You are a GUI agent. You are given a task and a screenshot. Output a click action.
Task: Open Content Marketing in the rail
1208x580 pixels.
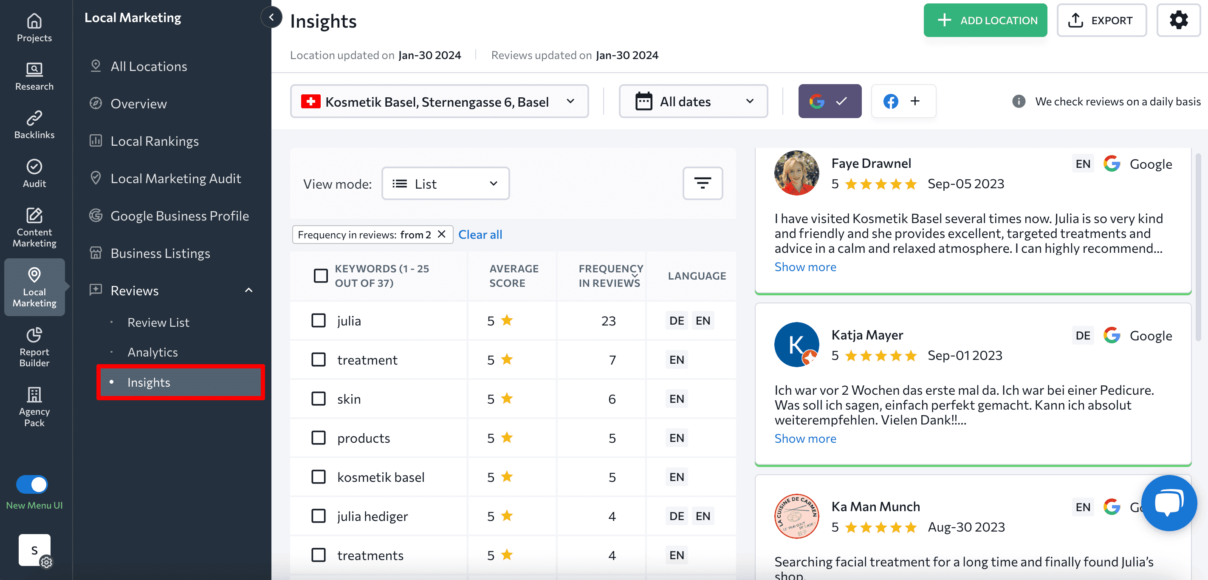34,227
